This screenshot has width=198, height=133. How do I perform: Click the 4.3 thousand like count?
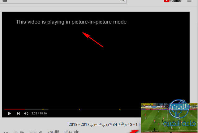click(68, 132)
